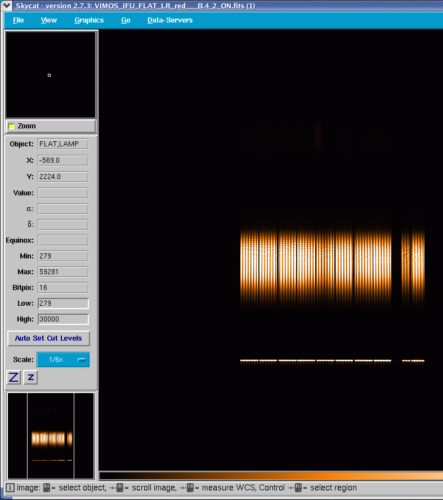Open the View menu

tap(49, 20)
